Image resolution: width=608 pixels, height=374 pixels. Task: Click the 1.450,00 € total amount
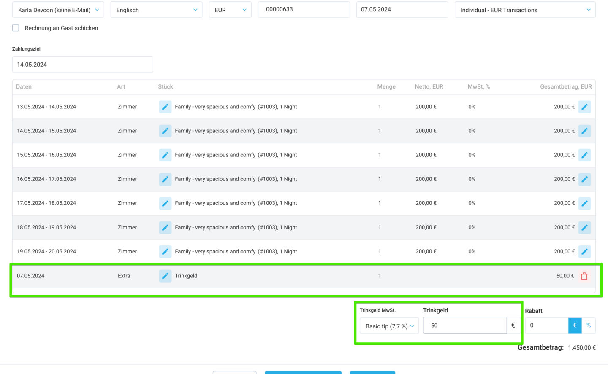[582, 348]
